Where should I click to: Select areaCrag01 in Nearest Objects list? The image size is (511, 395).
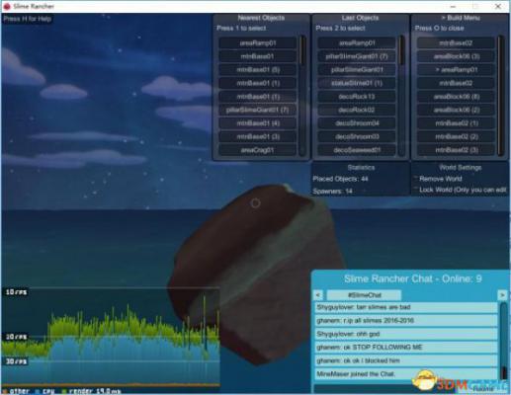[x=258, y=150]
